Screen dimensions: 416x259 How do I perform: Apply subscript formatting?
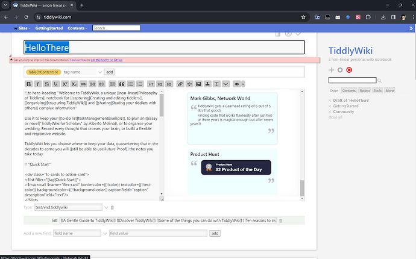[x=74, y=84]
